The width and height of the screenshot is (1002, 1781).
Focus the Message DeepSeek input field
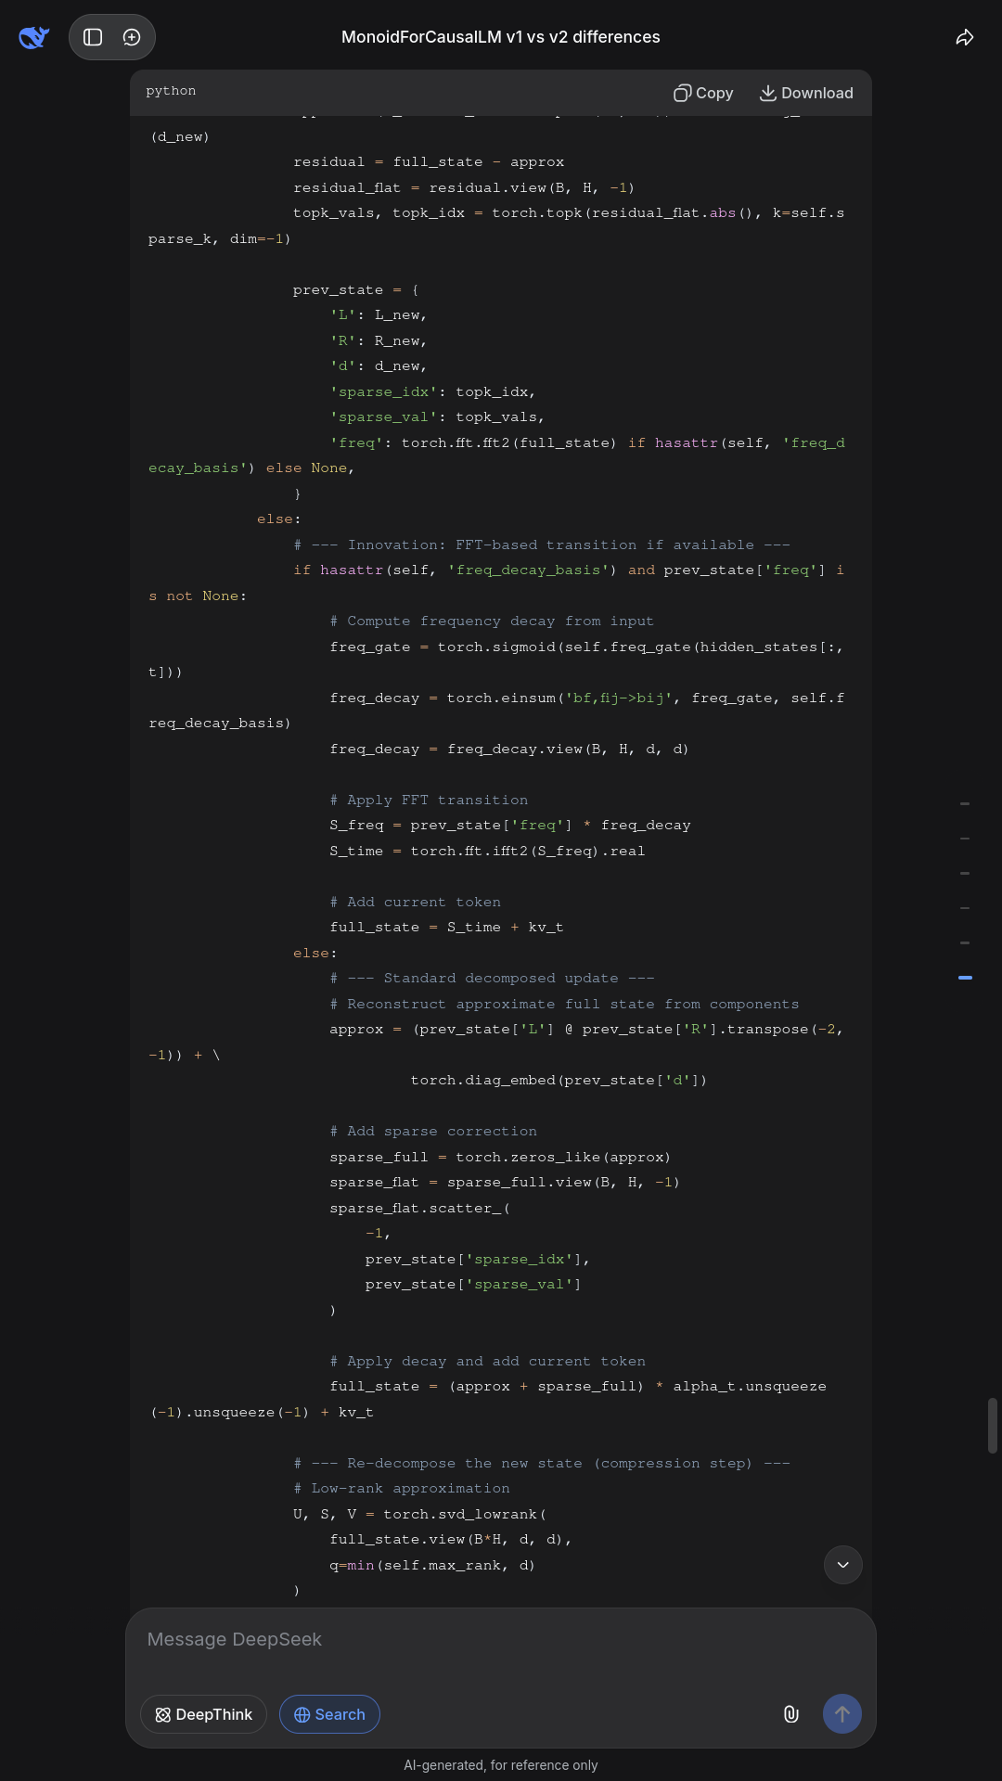(x=501, y=1639)
